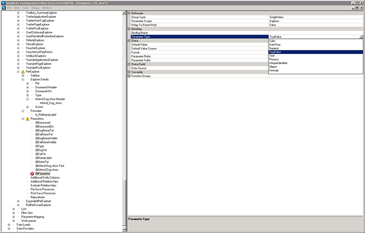This screenshot has height=233, width=365.
Task: Choose Text from Parameter Type list
Action: (x=315, y=55)
